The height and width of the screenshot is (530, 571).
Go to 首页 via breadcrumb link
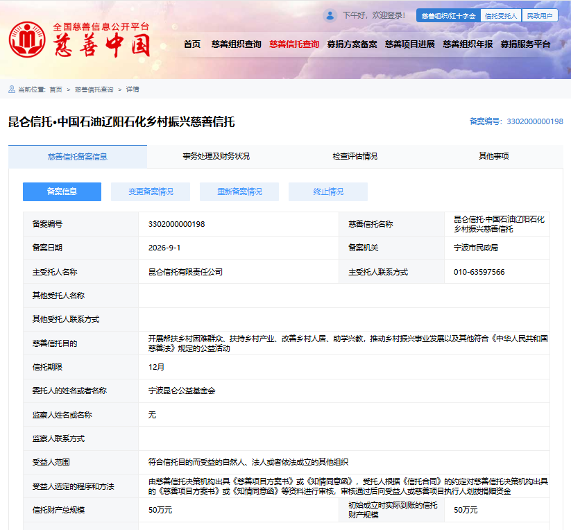[56, 89]
